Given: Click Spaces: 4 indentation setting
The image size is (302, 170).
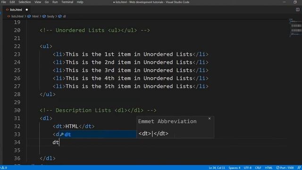Looking at the screenshot, I should point(235,168).
